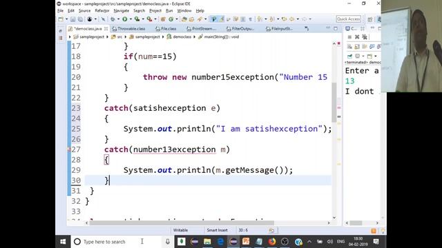Click the Open Type toolbar icon
442x248 pixels.
(184, 19)
